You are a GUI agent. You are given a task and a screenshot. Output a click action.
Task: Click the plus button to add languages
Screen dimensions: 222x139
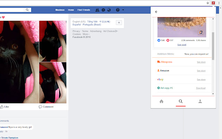pyautogui.click(x=119, y=23)
